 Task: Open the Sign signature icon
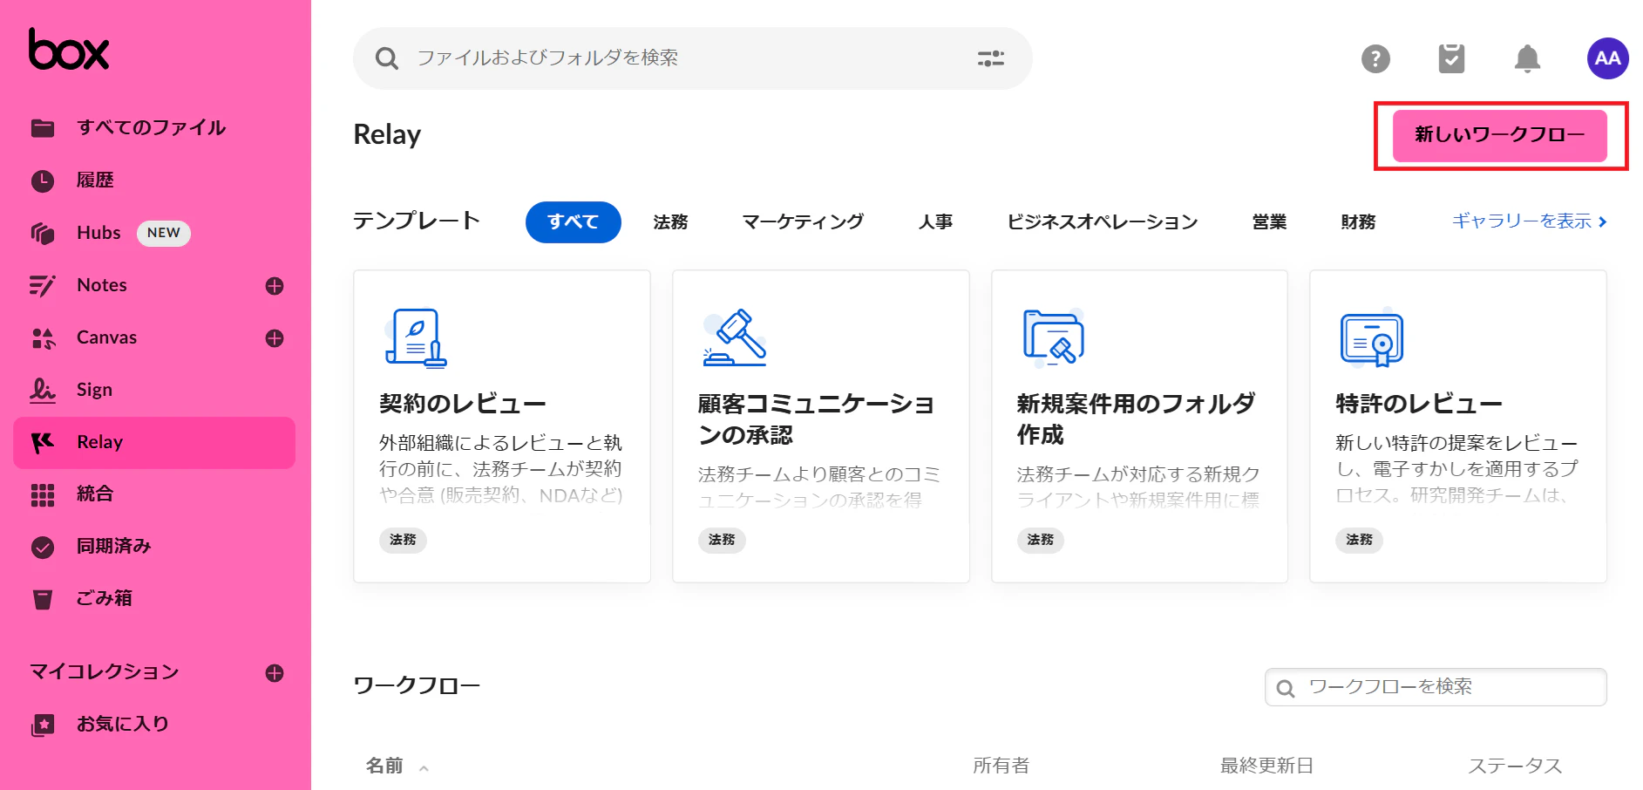43,390
